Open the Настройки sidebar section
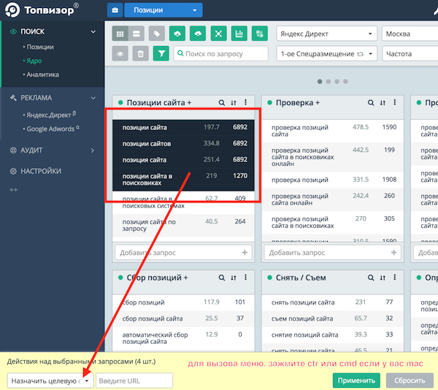The height and width of the screenshot is (390, 438). coord(41,171)
